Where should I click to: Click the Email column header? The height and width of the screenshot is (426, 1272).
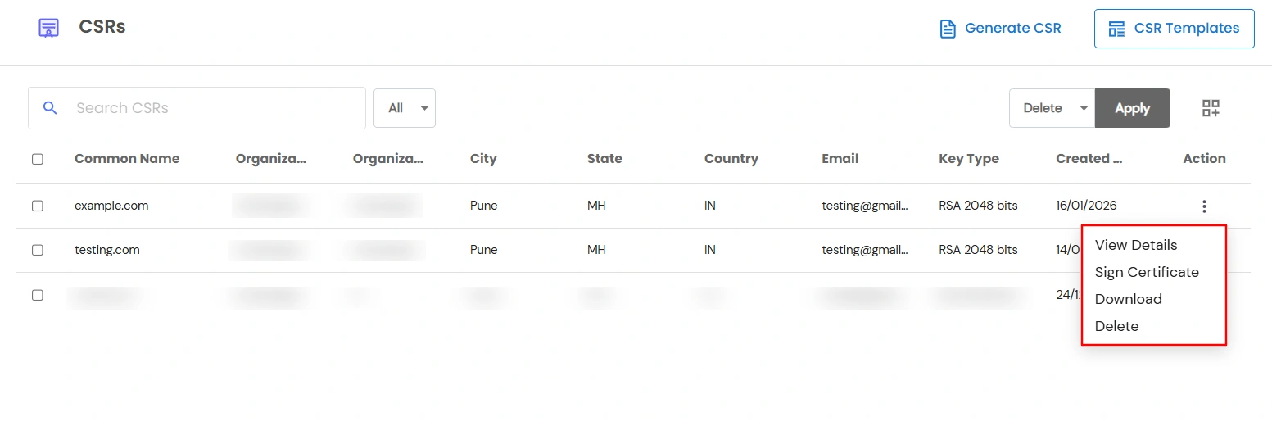(840, 159)
